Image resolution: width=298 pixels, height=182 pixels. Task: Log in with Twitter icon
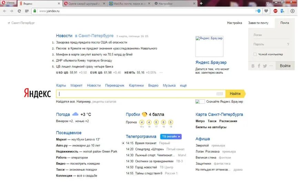[x=265, y=66]
